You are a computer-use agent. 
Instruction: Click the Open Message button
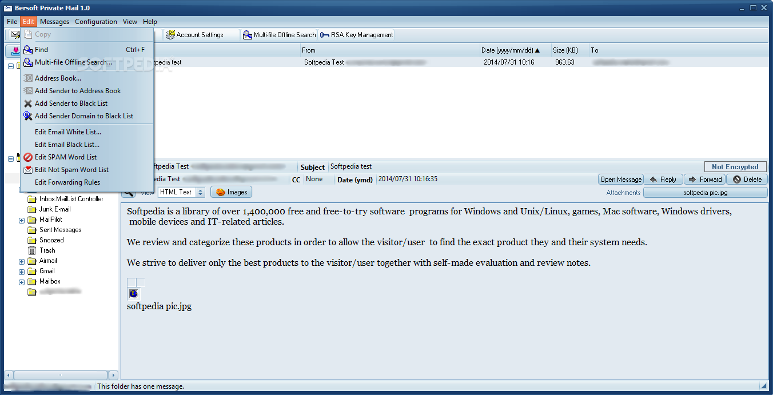tap(621, 179)
